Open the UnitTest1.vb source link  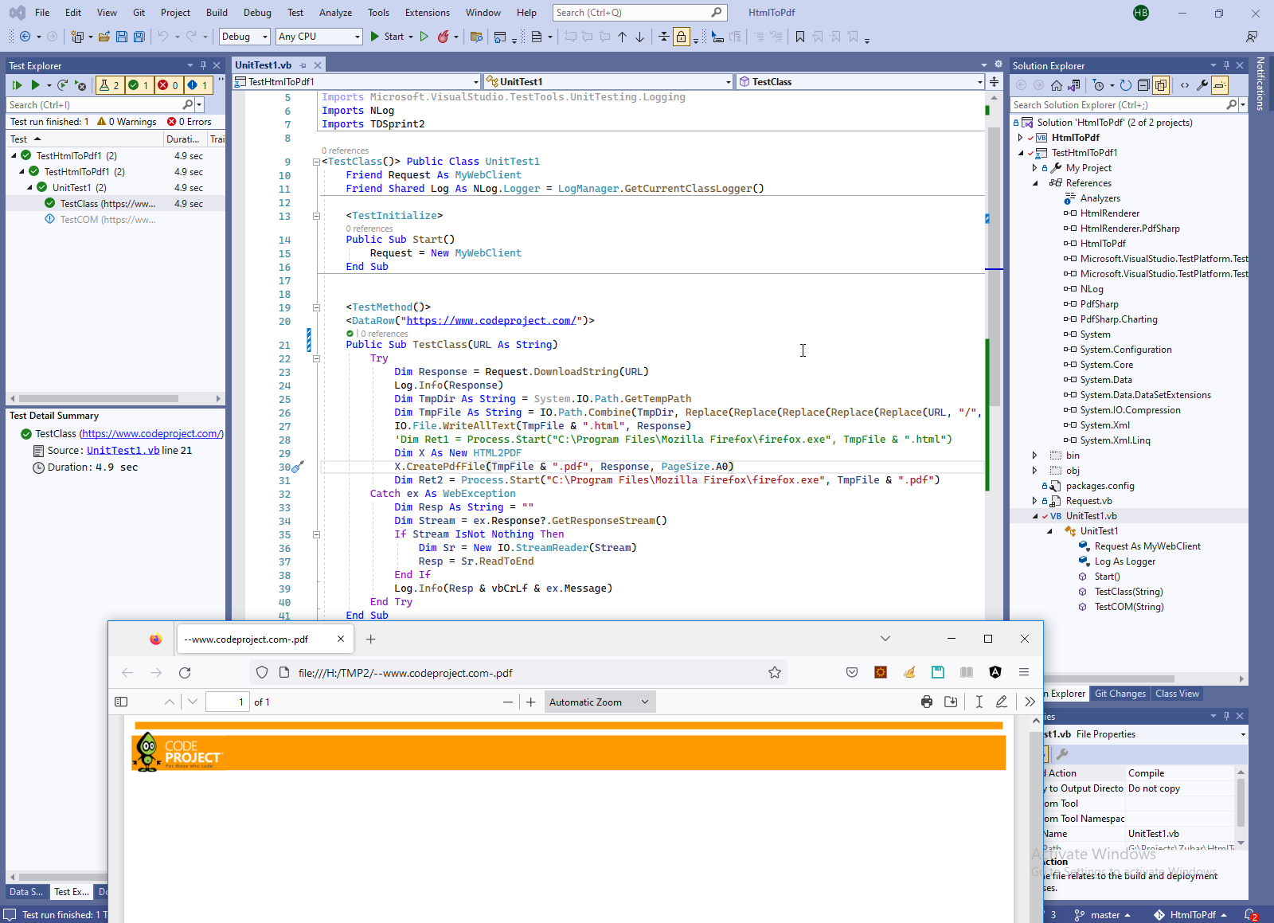tap(123, 451)
